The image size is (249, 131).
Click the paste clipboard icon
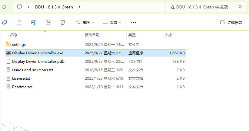click(19, 22)
